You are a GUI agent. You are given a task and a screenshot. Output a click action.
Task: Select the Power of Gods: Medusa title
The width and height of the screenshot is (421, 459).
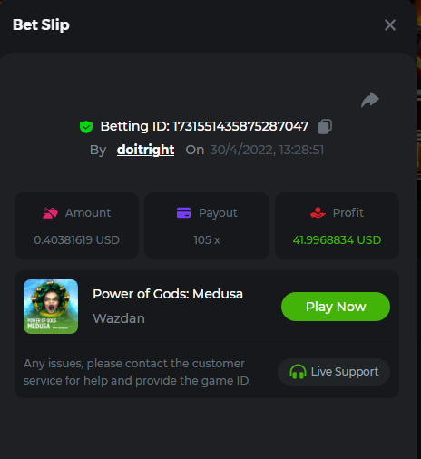pyautogui.click(x=168, y=294)
